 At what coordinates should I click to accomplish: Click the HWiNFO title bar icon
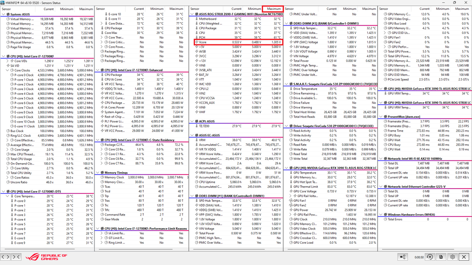pyautogui.click(x=3, y=2)
